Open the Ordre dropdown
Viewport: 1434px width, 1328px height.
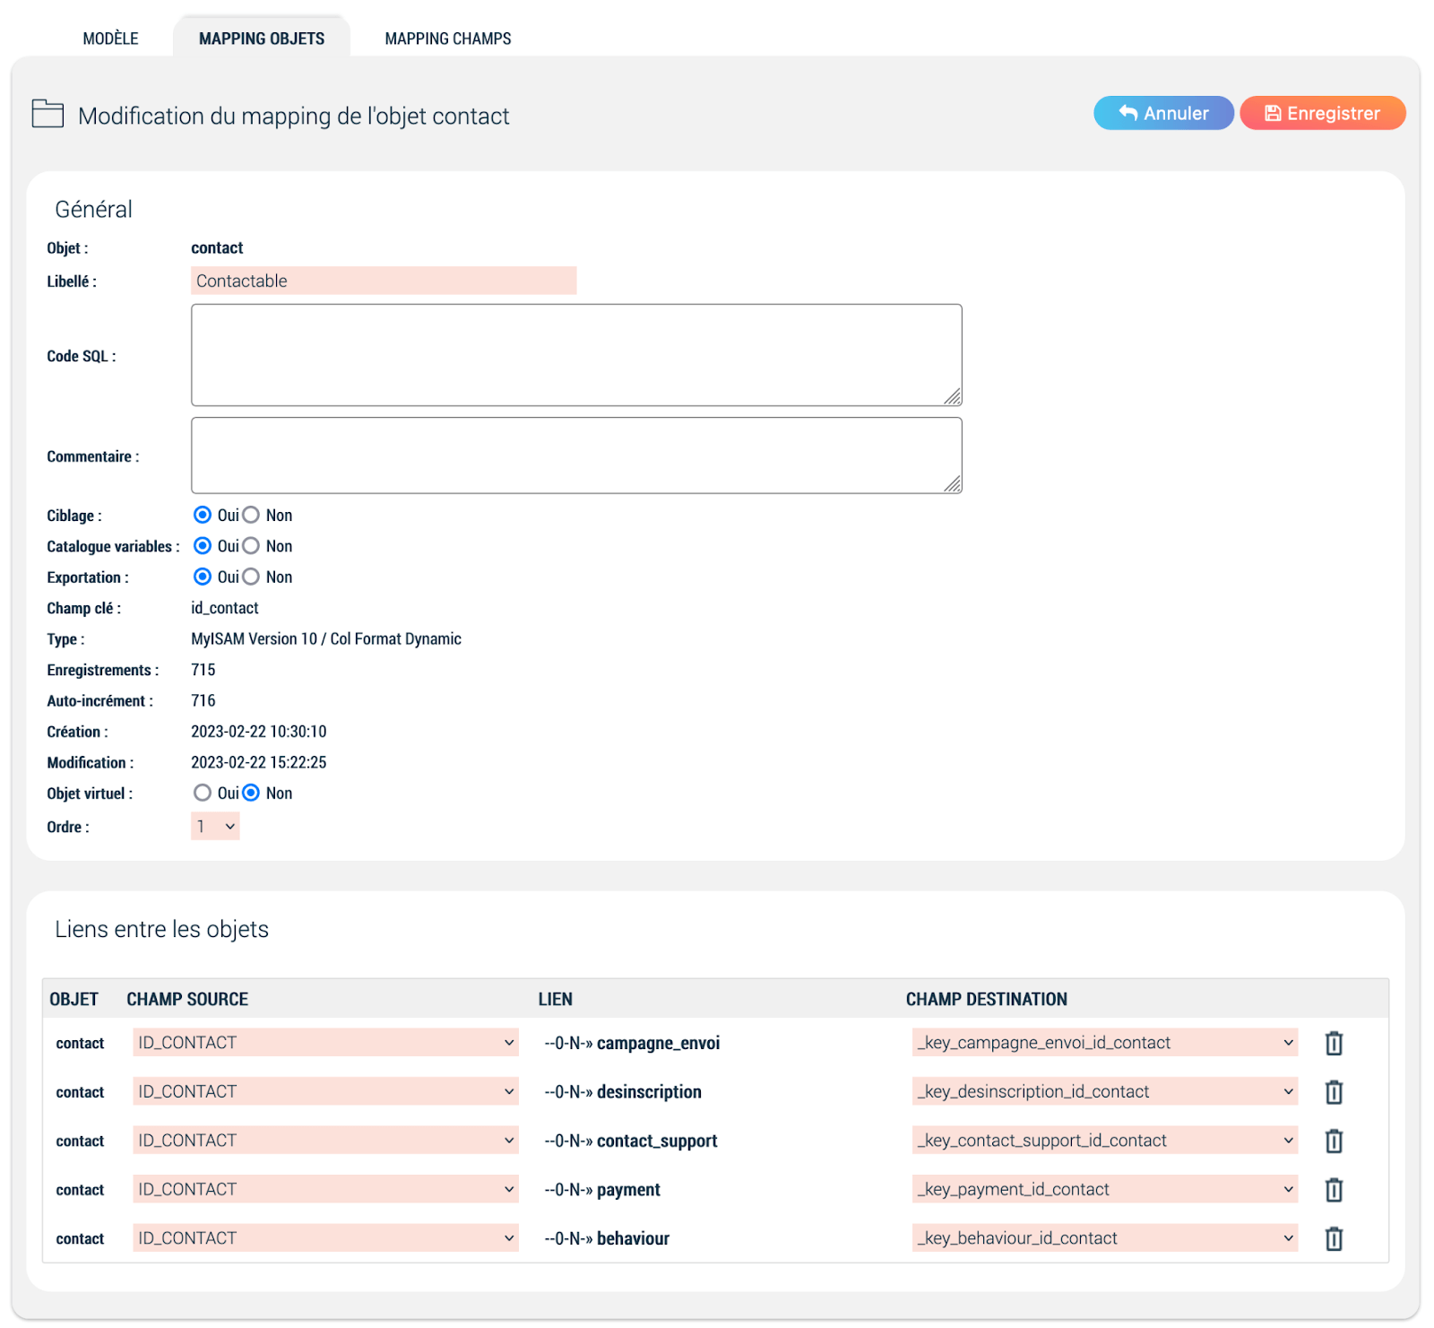[x=215, y=826]
